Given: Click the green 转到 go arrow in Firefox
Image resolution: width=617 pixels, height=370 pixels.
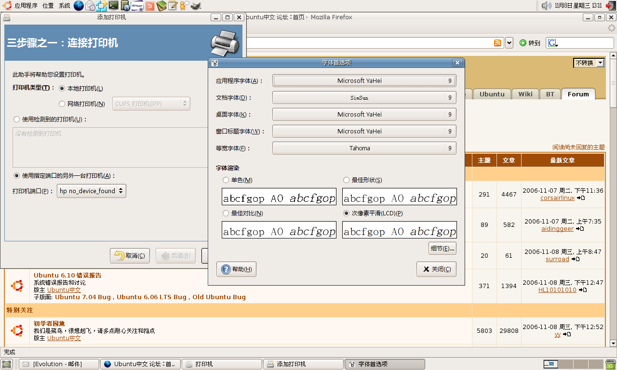Looking at the screenshot, I should [x=530, y=43].
